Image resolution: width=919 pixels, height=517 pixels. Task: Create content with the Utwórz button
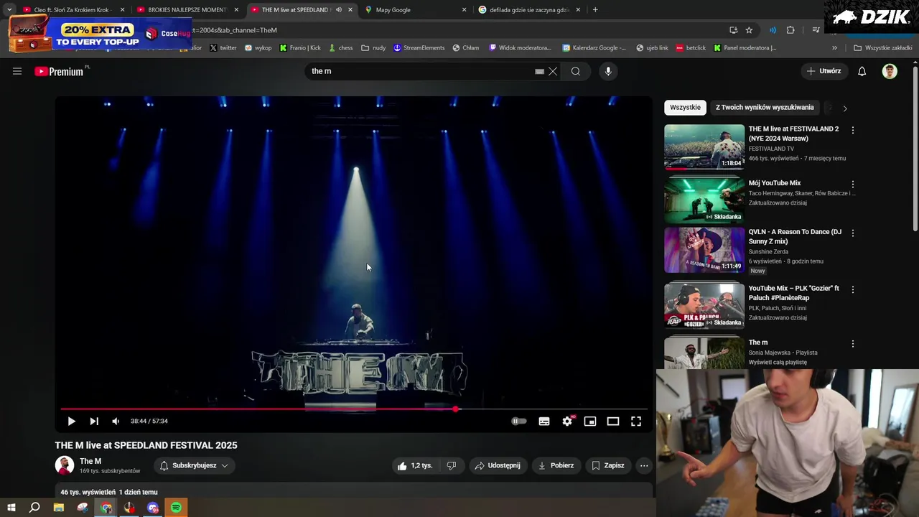pos(824,71)
